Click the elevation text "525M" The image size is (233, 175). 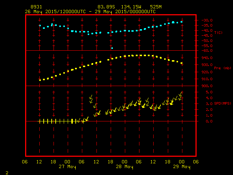156,7
